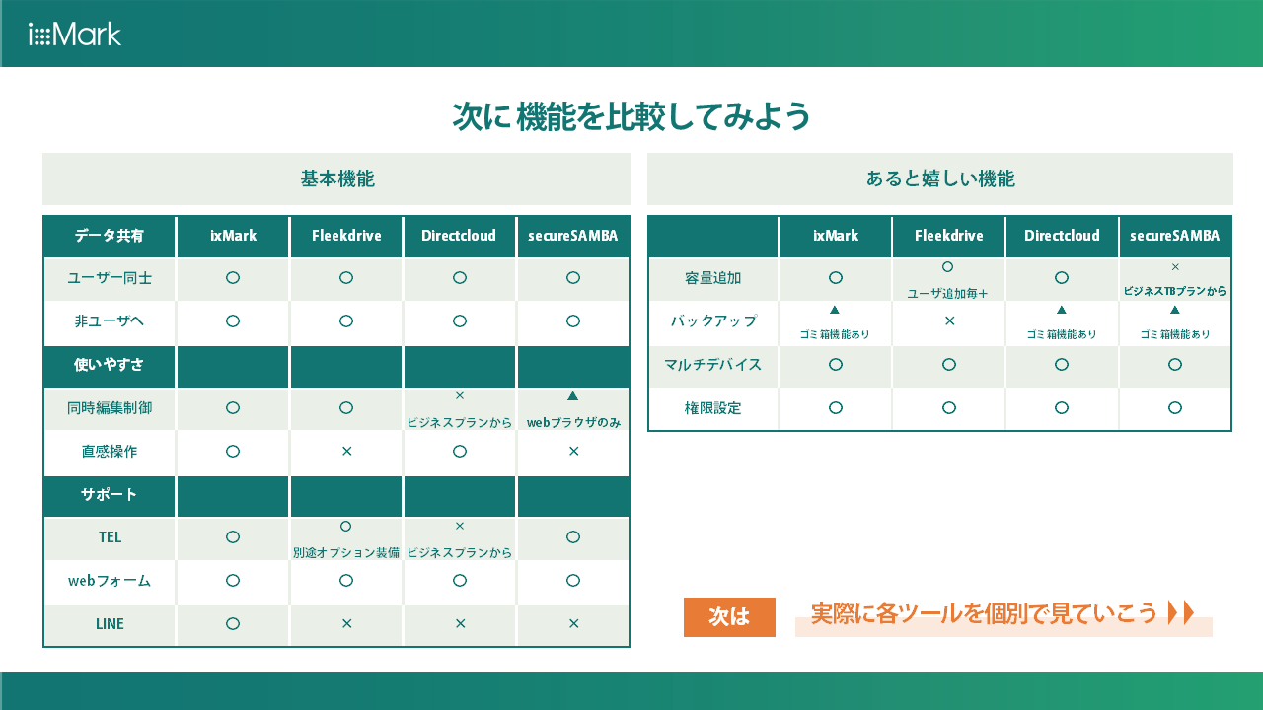The image size is (1263, 710).
Task: Click the ユーザ追加毎＋ note
Action: (948, 293)
